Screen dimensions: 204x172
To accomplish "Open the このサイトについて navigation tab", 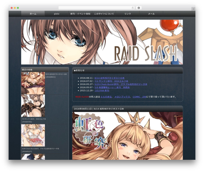I will pyautogui.click(x=104, y=14).
